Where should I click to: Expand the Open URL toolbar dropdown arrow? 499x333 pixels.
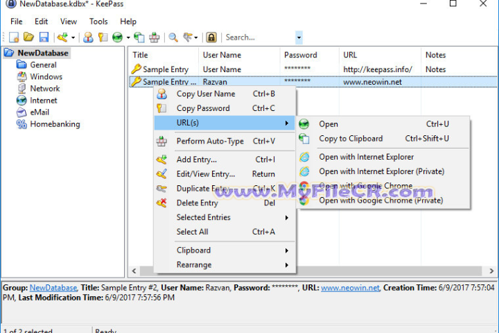point(128,37)
